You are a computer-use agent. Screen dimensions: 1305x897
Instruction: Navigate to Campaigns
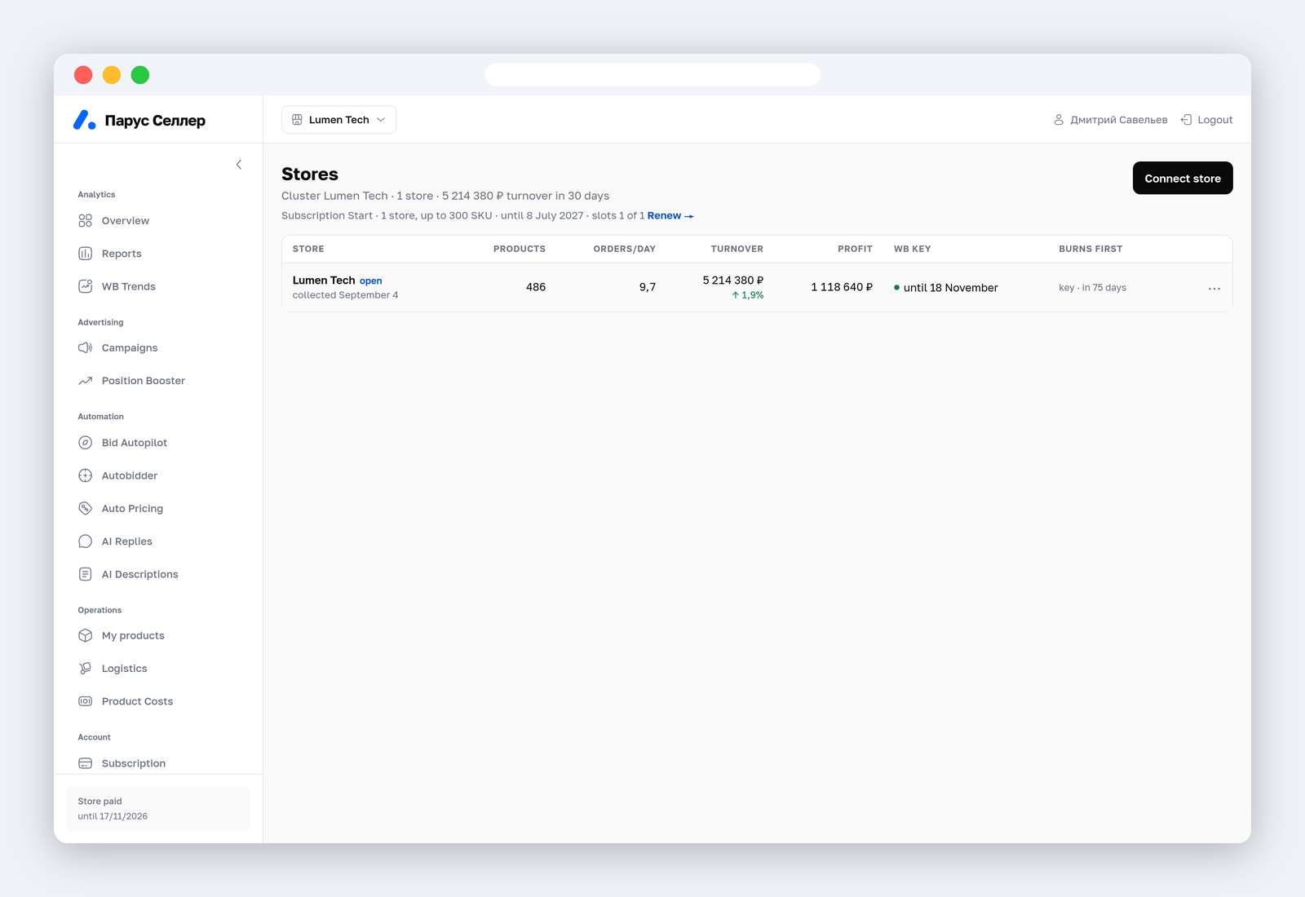click(130, 348)
